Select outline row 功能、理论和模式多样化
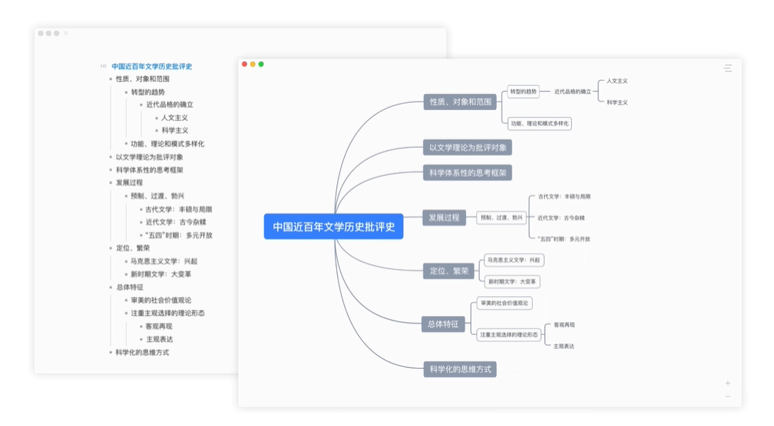774x426 pixels. click(168, 144)
